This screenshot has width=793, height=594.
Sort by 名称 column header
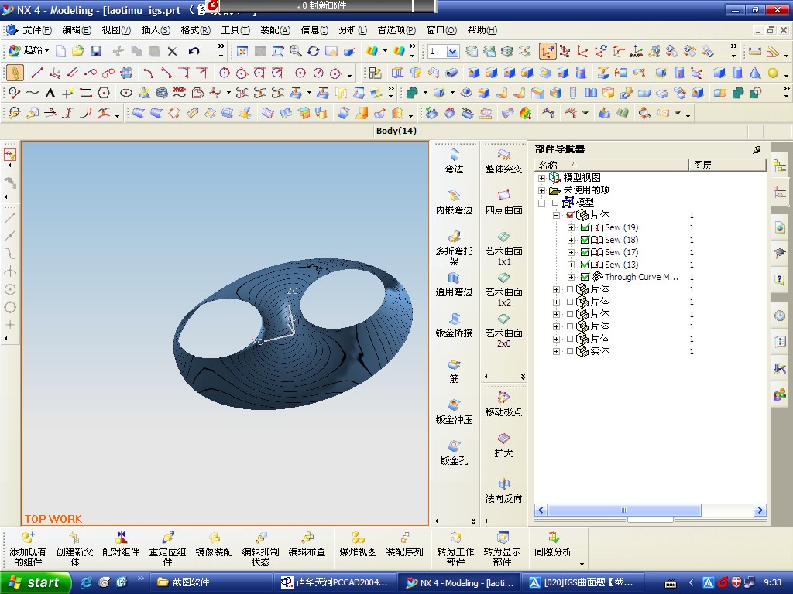coord(612,166)
